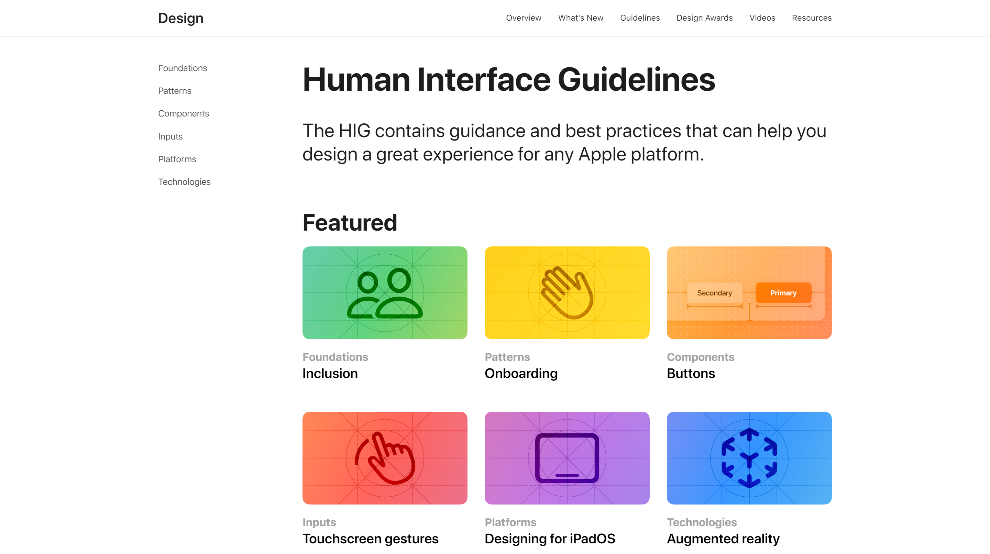The height and width of the screenshot is (554, 990).
Task: Select Components in the sidebar
Action: (x=183, y=113)
